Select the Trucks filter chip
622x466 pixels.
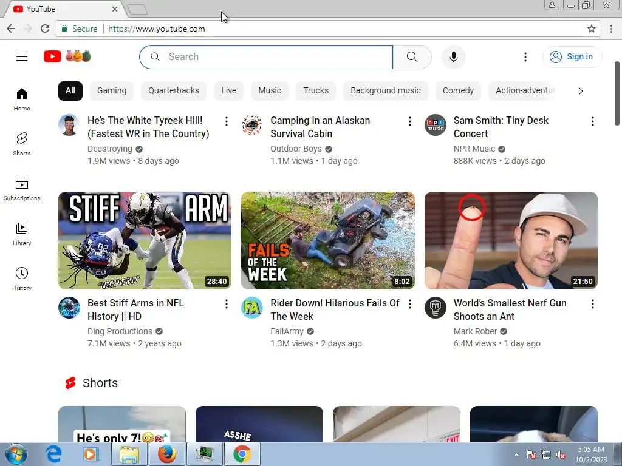[x=316, y=91]
